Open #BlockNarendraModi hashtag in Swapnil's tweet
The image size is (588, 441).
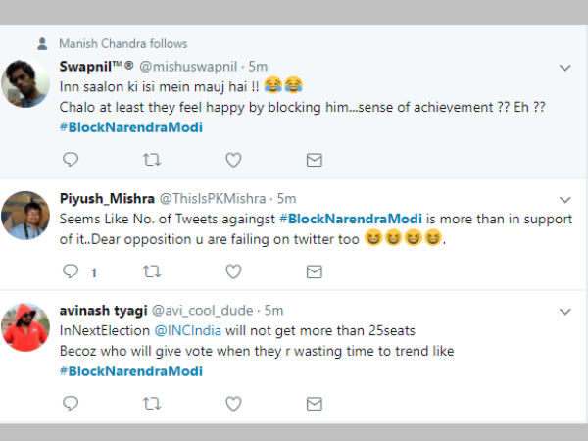131,126
